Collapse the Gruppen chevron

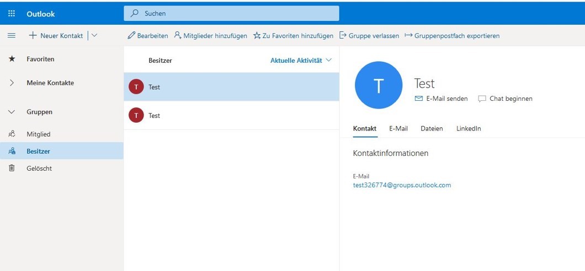tap(12, 112)
